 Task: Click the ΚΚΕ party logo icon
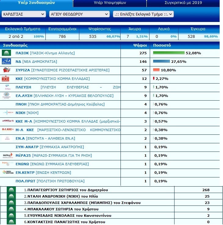point(5,78)
